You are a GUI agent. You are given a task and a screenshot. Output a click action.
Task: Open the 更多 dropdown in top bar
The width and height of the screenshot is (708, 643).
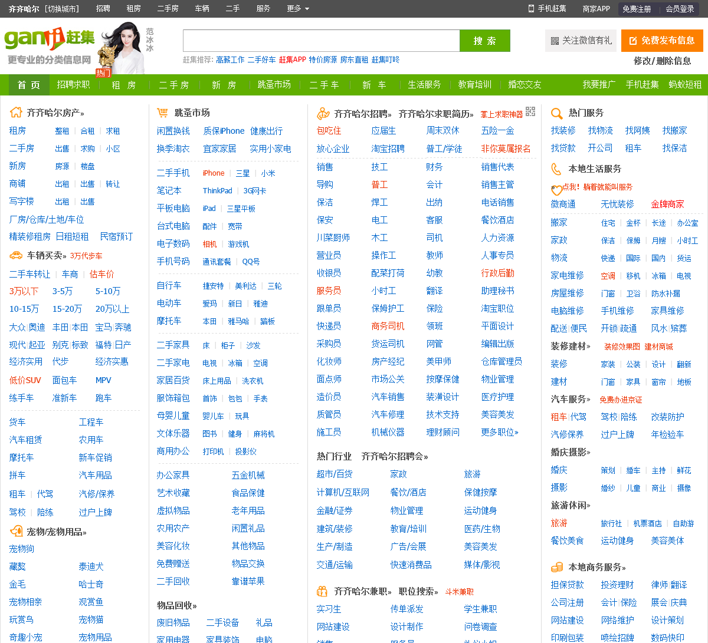298,8
